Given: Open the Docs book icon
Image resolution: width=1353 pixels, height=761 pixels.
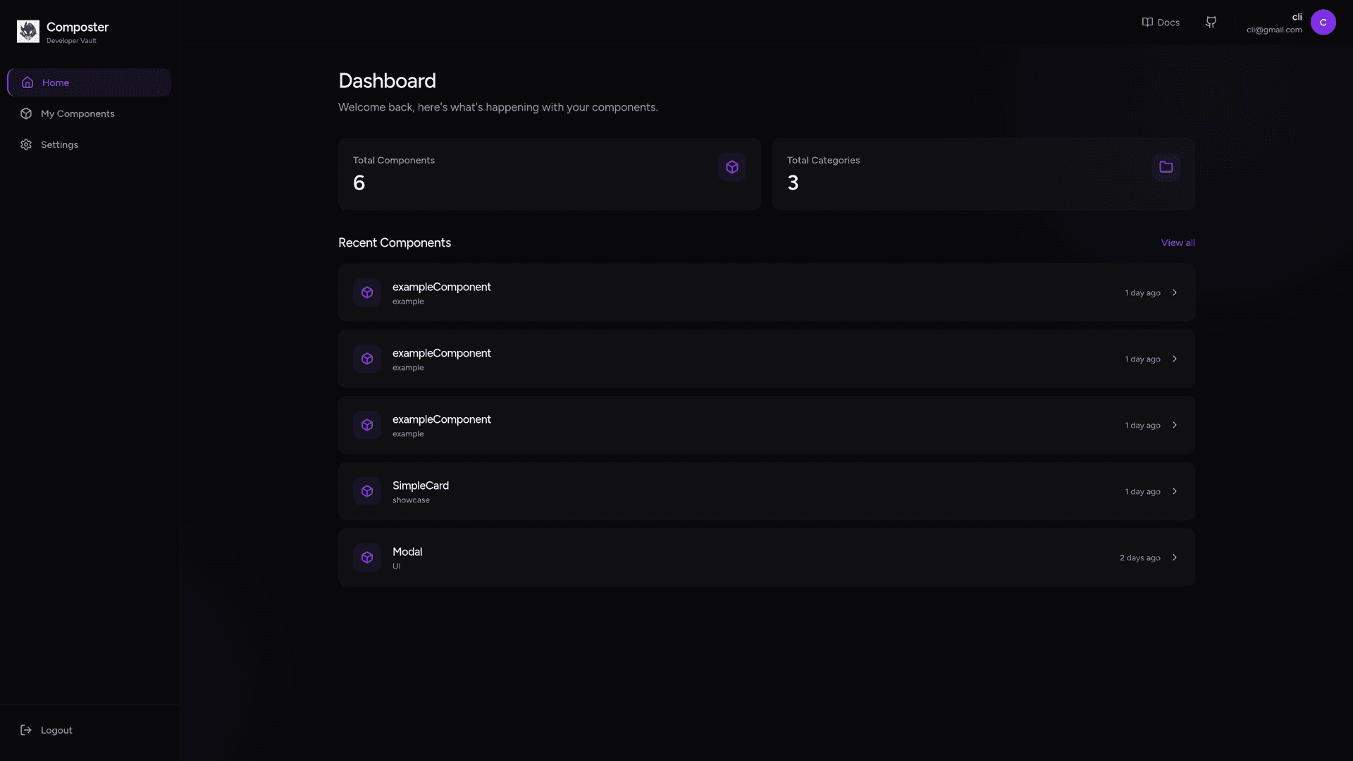Looking at the screenshot, I should click(1147, 23).
